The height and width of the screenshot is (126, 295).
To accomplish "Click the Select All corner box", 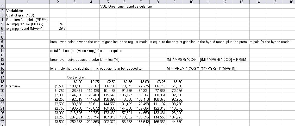I will tap(2, 2).
